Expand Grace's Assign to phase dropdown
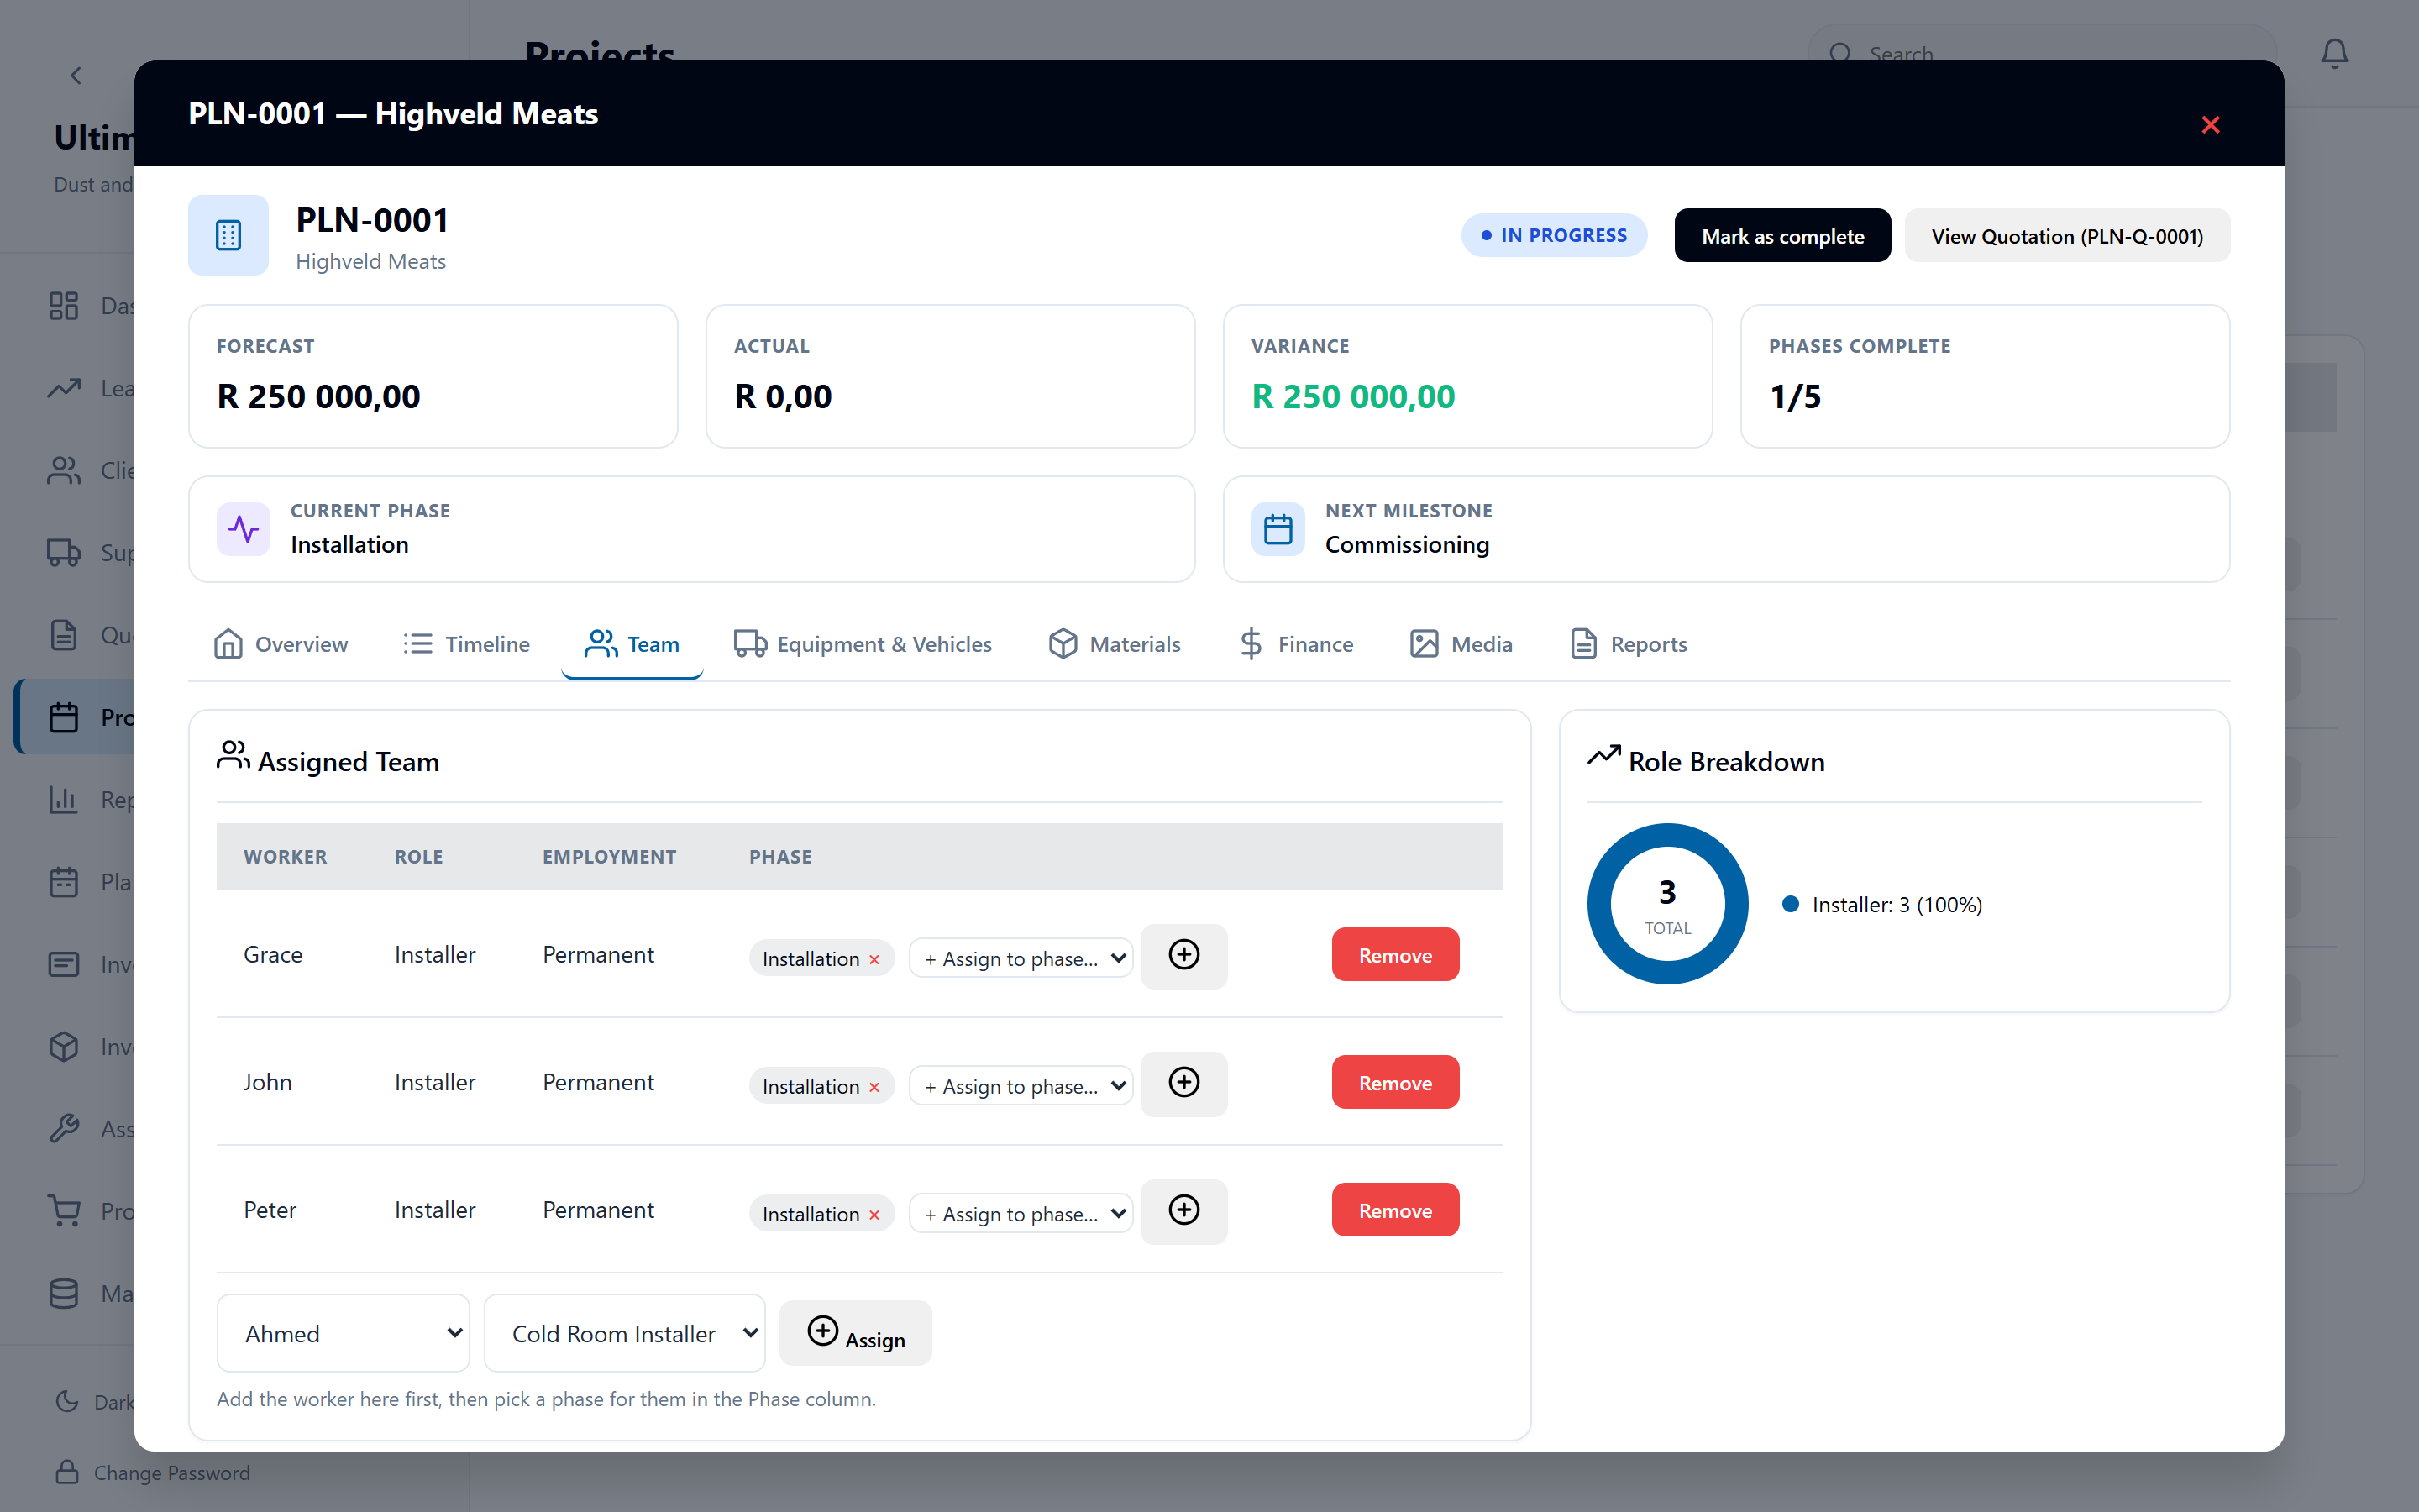This screenshot has width=2419, height=1512. (1021, 958)
